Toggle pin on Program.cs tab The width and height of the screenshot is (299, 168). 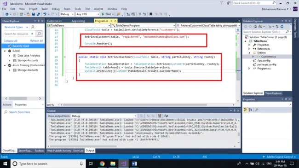[x=111, y=21]
